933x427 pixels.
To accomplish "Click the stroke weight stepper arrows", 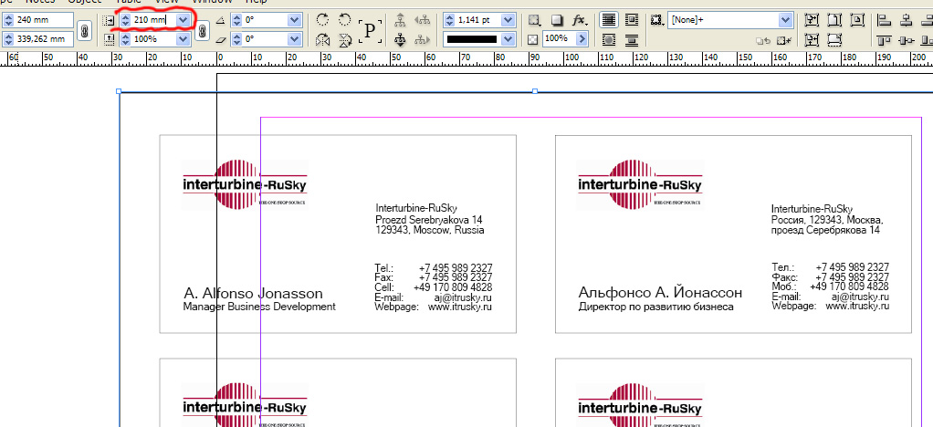I will pyautogui.click(x=449, y=20).
